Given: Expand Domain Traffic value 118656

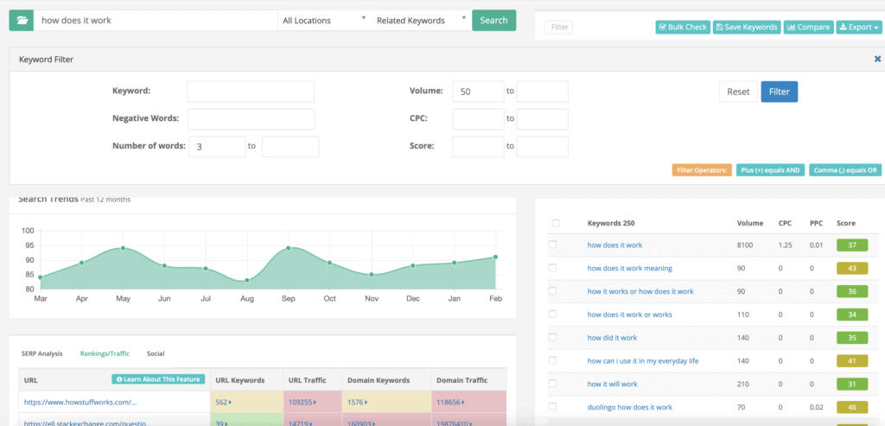Looking at the screenshot, I should click(451, 402).
